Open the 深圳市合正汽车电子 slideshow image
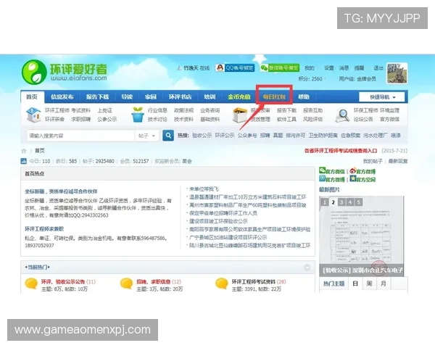 [362, 236]
